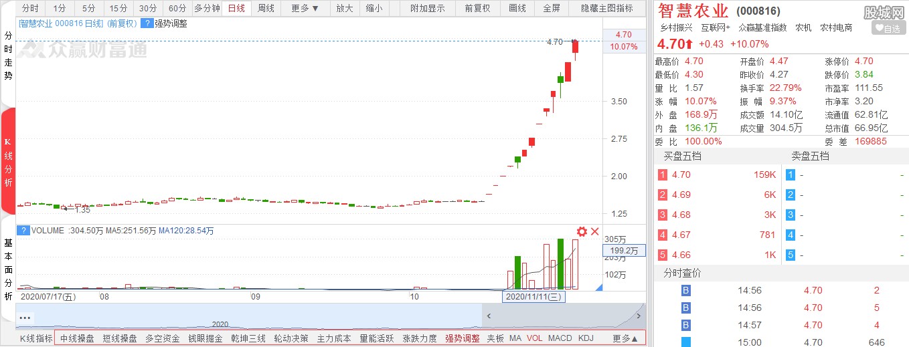Click the blue marker at 15:00 row
The width and height of the screenshot is (909, 347).
pyautogui.click(x=685, y=342)
